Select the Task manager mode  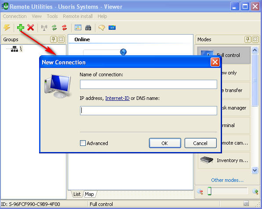[x=236, y=108]
